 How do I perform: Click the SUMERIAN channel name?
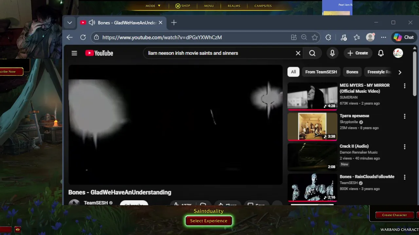[349, 97]
